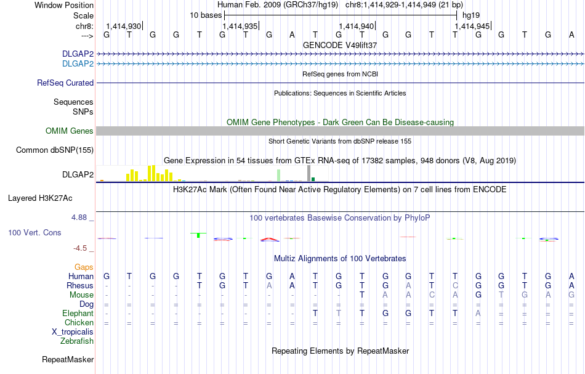Click the Common dbSNP(155) label

pos(54,150)
